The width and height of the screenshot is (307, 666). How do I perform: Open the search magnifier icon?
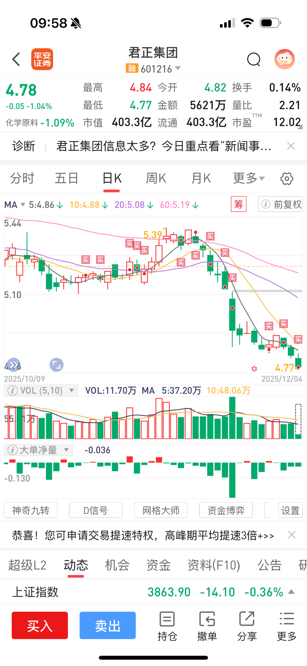click(x=254, y=59)
